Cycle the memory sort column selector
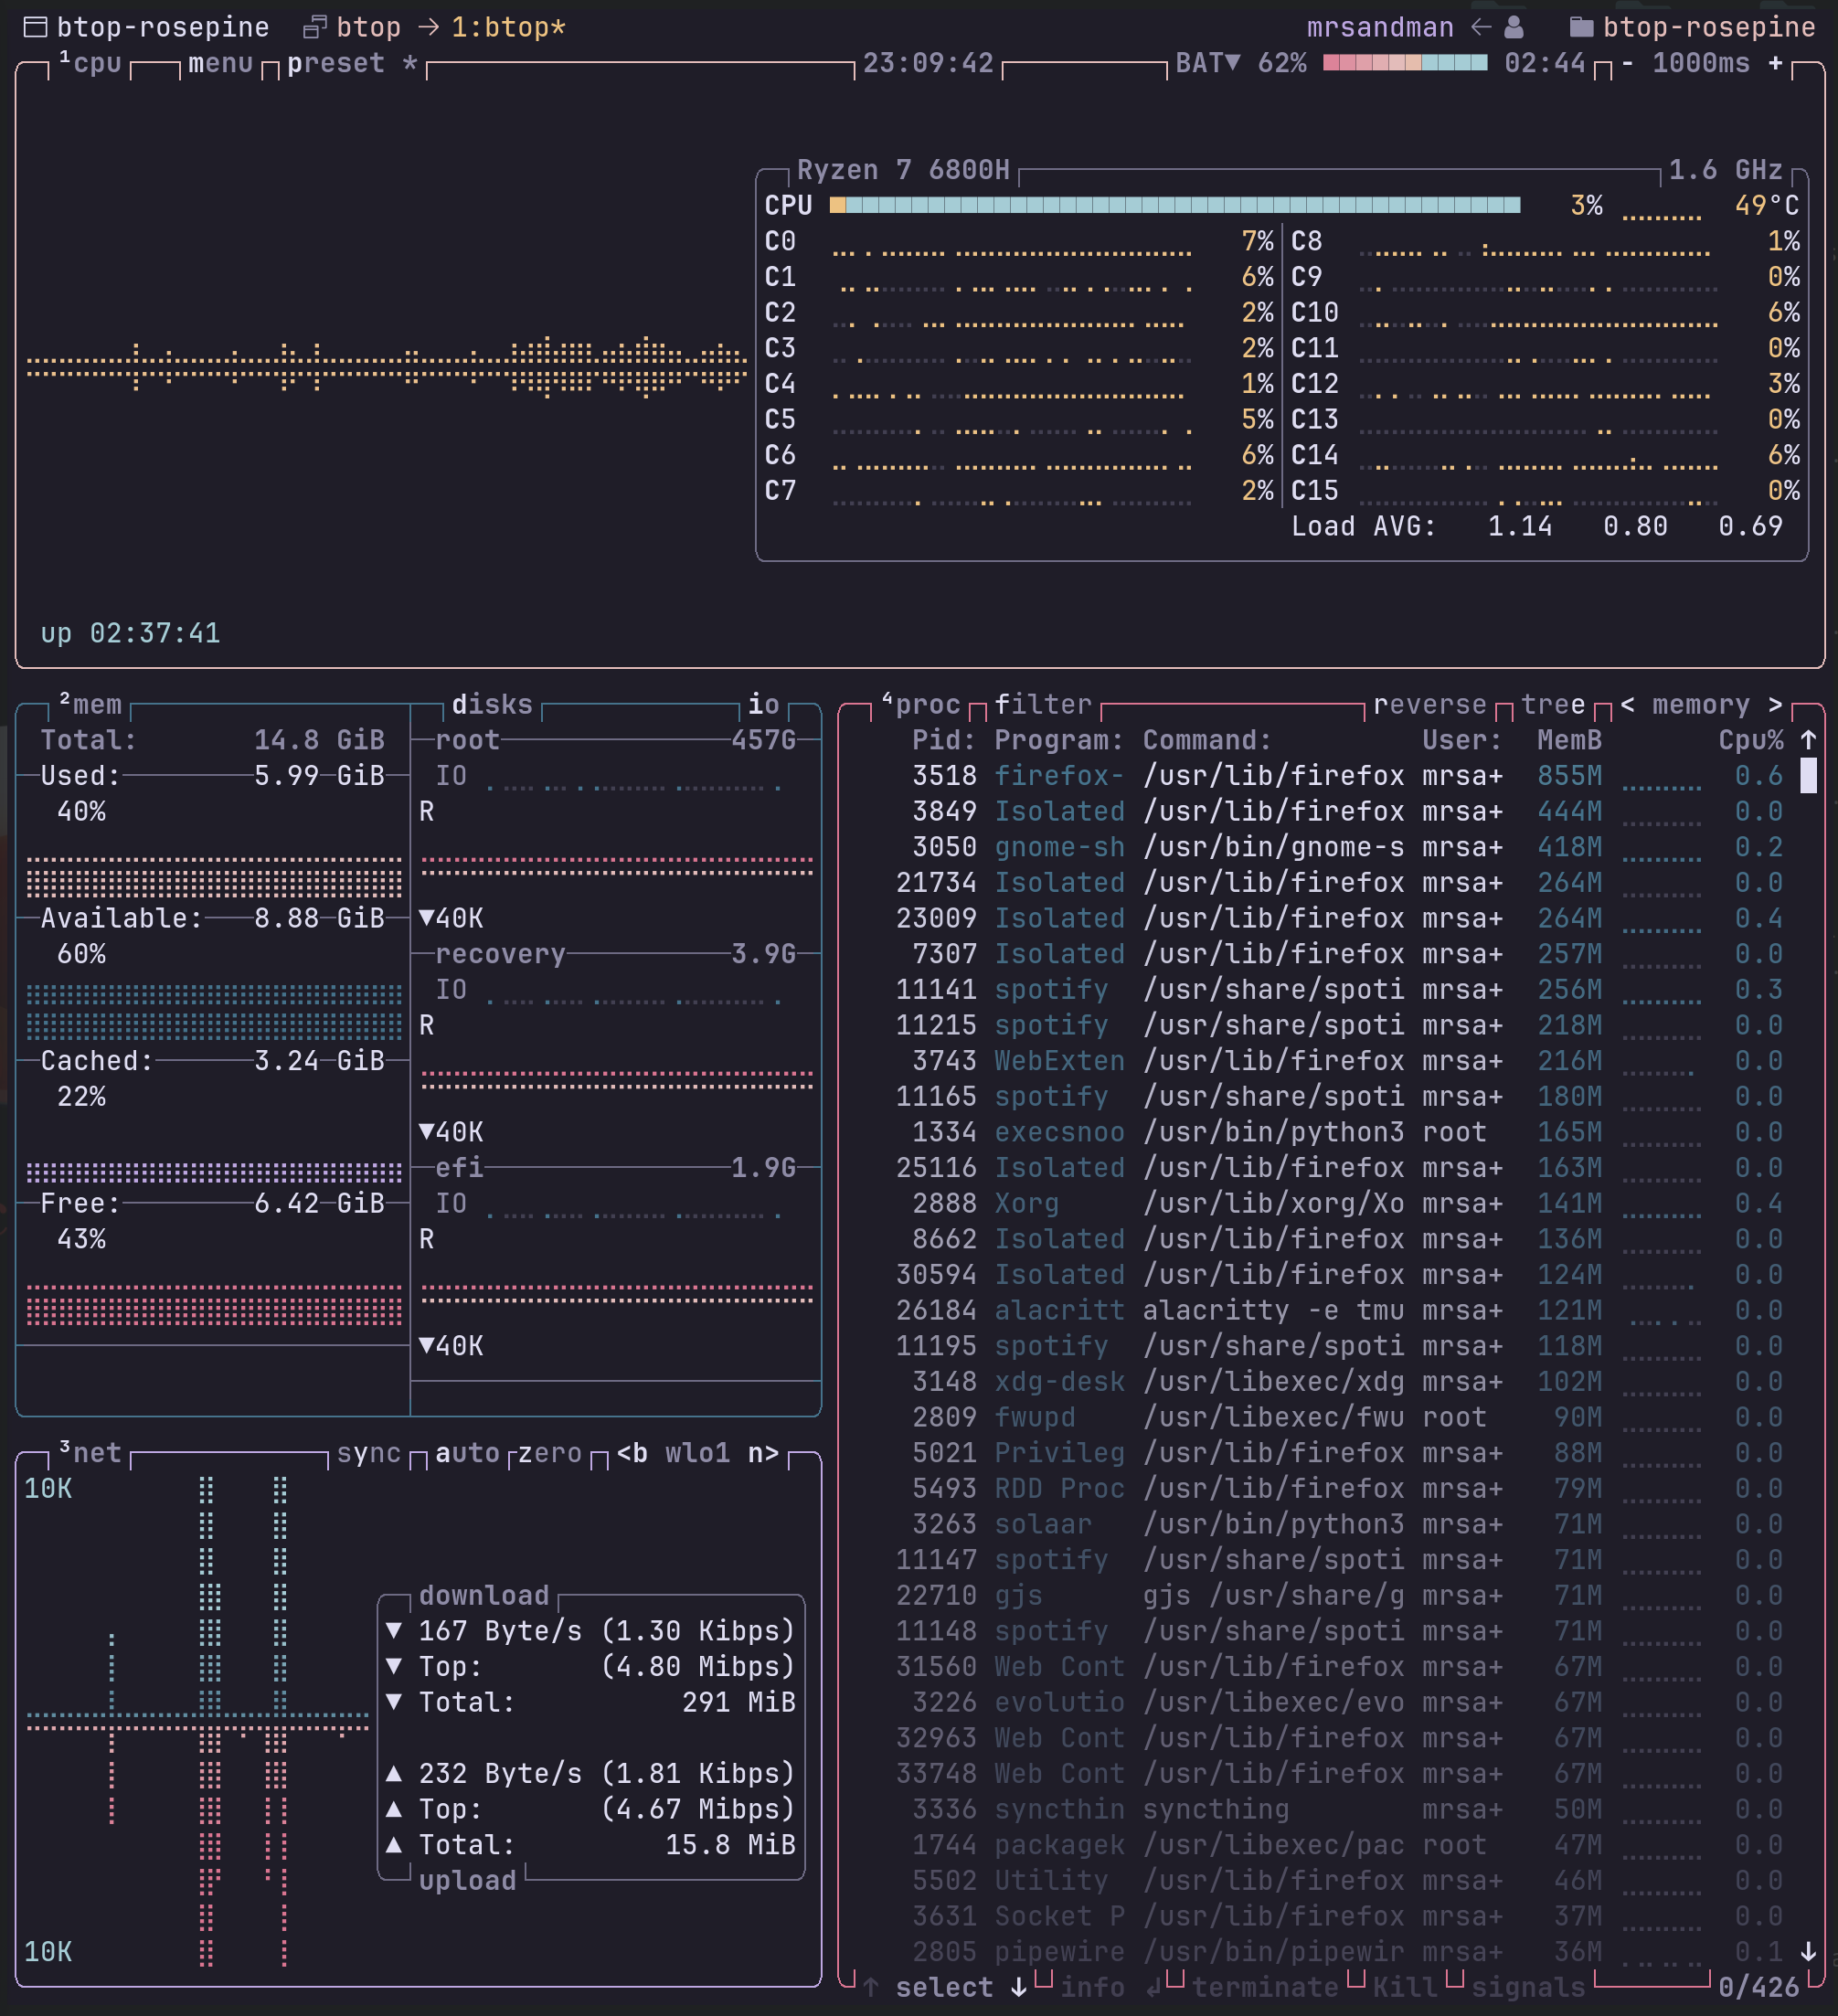Screen dimensions: 1838x2016 pyautogui.click(x=1700, y=703)
